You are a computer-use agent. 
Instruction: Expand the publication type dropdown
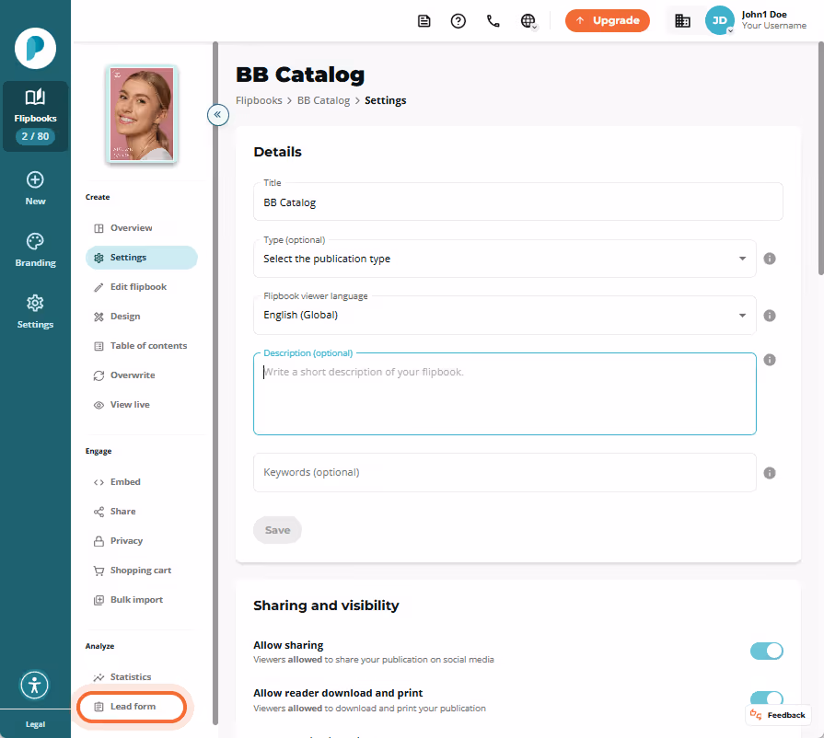pyautogui.click(x=505, y=259)
